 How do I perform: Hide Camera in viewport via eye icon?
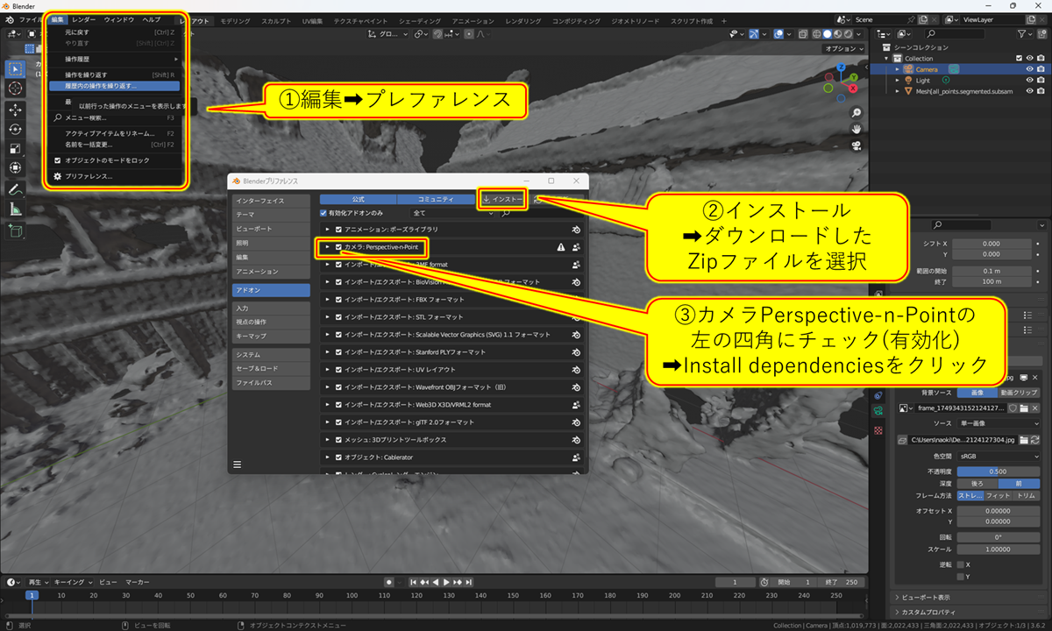click(x=1029, y=69)
